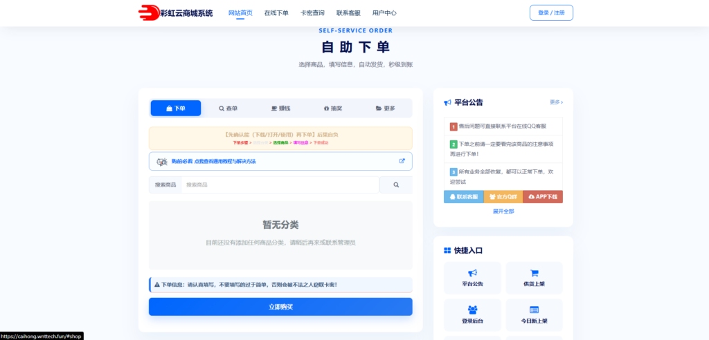Open the 更多 tab with folder icon
The height and width of the screenshot is (340, 709).
385,108
